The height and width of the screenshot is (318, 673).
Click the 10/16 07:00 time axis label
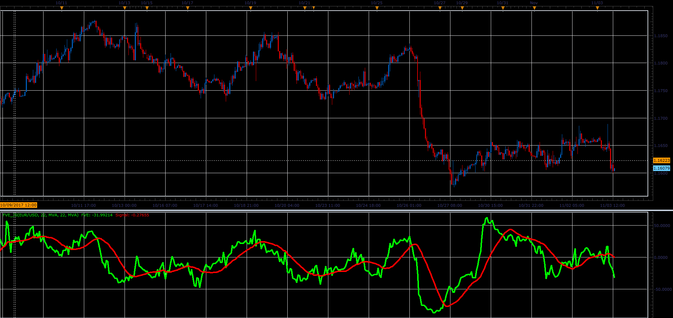click(165, 205)
